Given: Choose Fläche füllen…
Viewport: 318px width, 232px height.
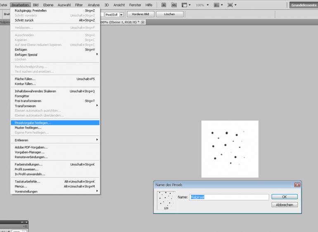Looking at the screenshot, I should tap(55, 79).
